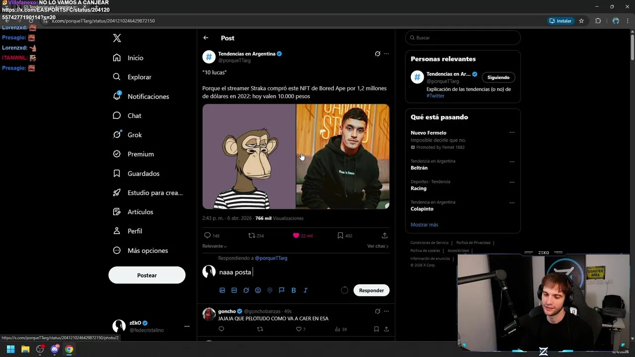Image resolution: width=635 pixels, height=357 pixels.
Task: Repost goncho's comment
Action: click(260, 329)
